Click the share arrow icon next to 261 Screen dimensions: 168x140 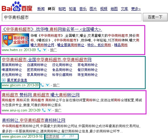point(64,136)
